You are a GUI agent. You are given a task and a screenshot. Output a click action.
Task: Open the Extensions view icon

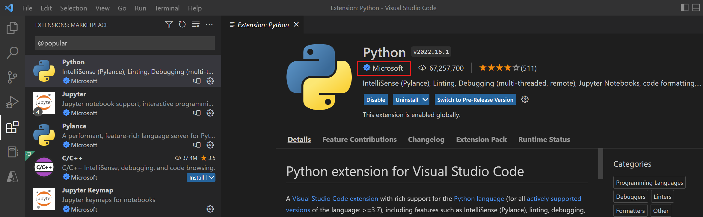[12, 127]
